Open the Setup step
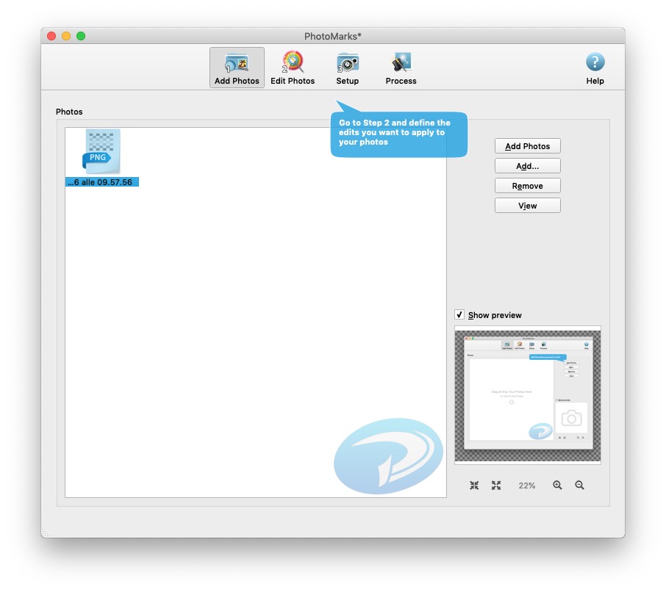 (x=347, y=66)
